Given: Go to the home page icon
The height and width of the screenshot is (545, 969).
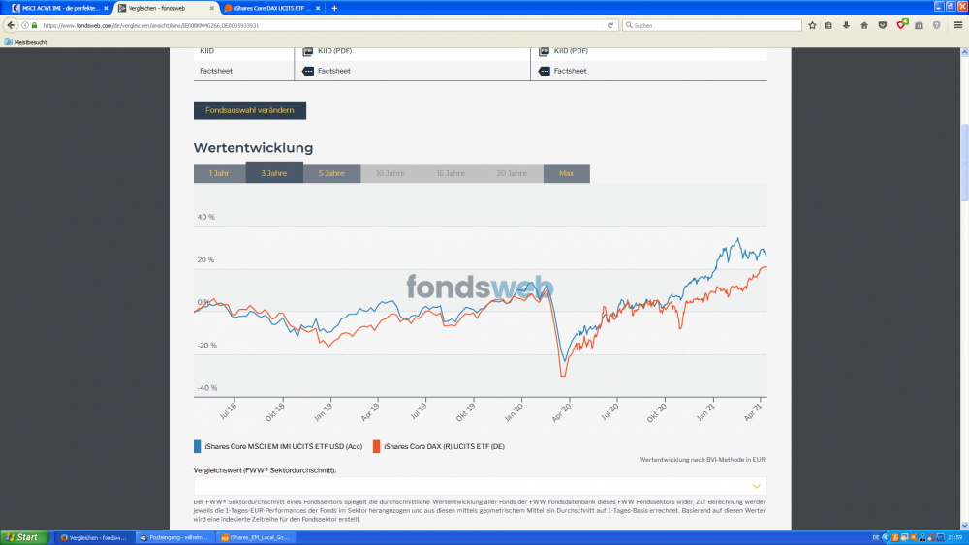Looking at the screenshot, I should coord(864,25).
